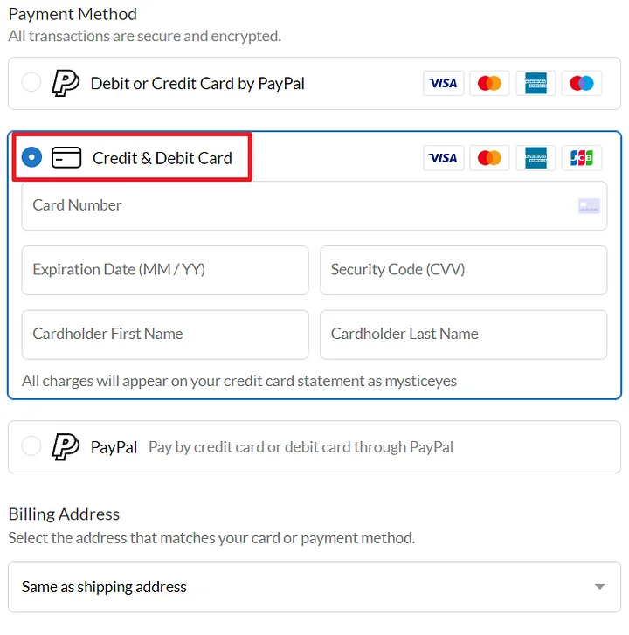Click the card icon inside Card Number field
Viewport: 629px width, 635px height.
pyautogui.click(x=589, y=206)
